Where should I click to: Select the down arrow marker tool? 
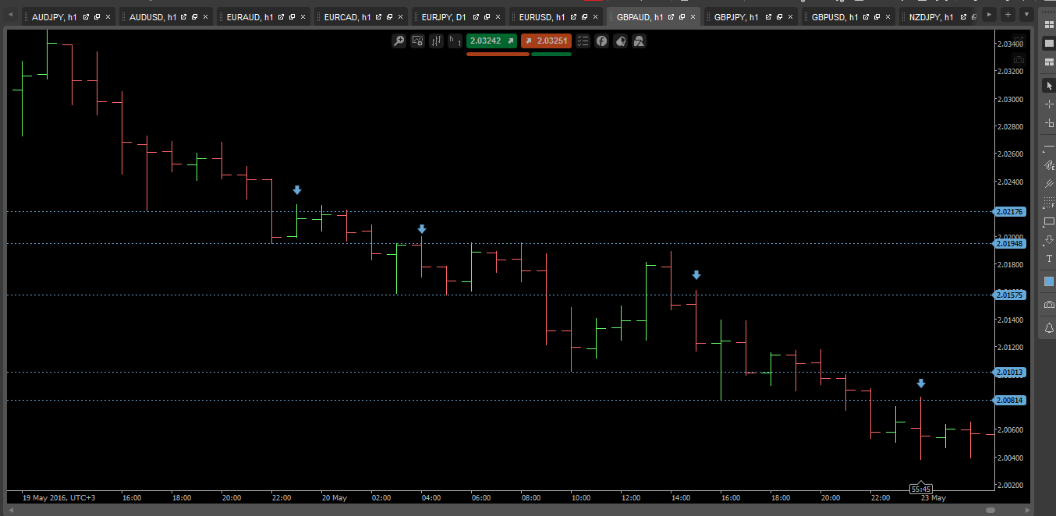(1049, 240)
